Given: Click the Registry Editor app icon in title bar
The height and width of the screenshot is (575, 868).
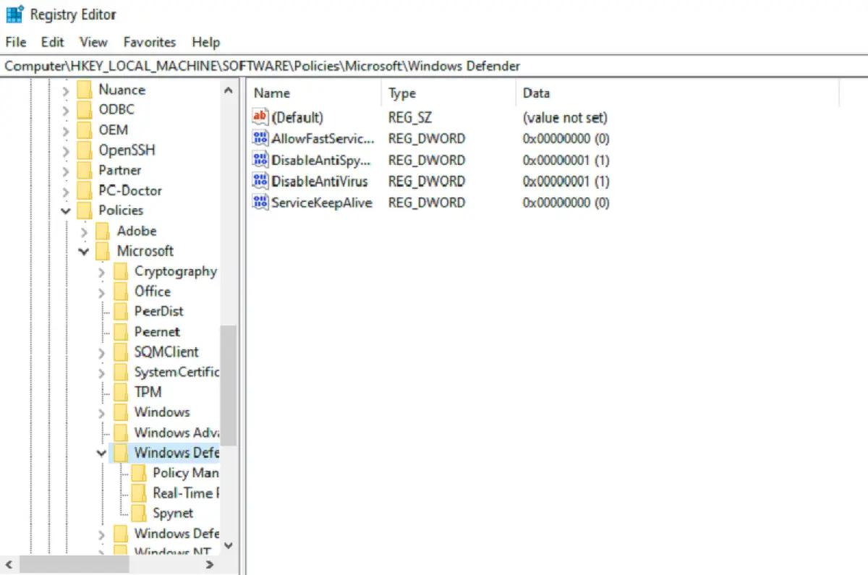Looking at the screenshot, I should (x=14, y=14).
